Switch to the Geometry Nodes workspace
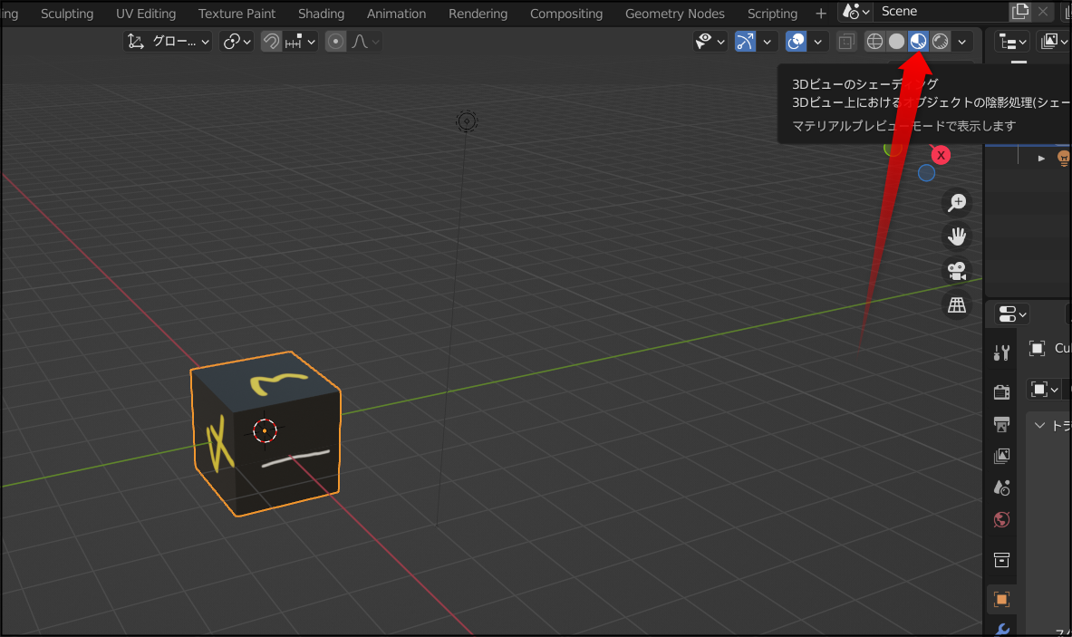This screenshot has height=637, width=1072. (675, 14)
